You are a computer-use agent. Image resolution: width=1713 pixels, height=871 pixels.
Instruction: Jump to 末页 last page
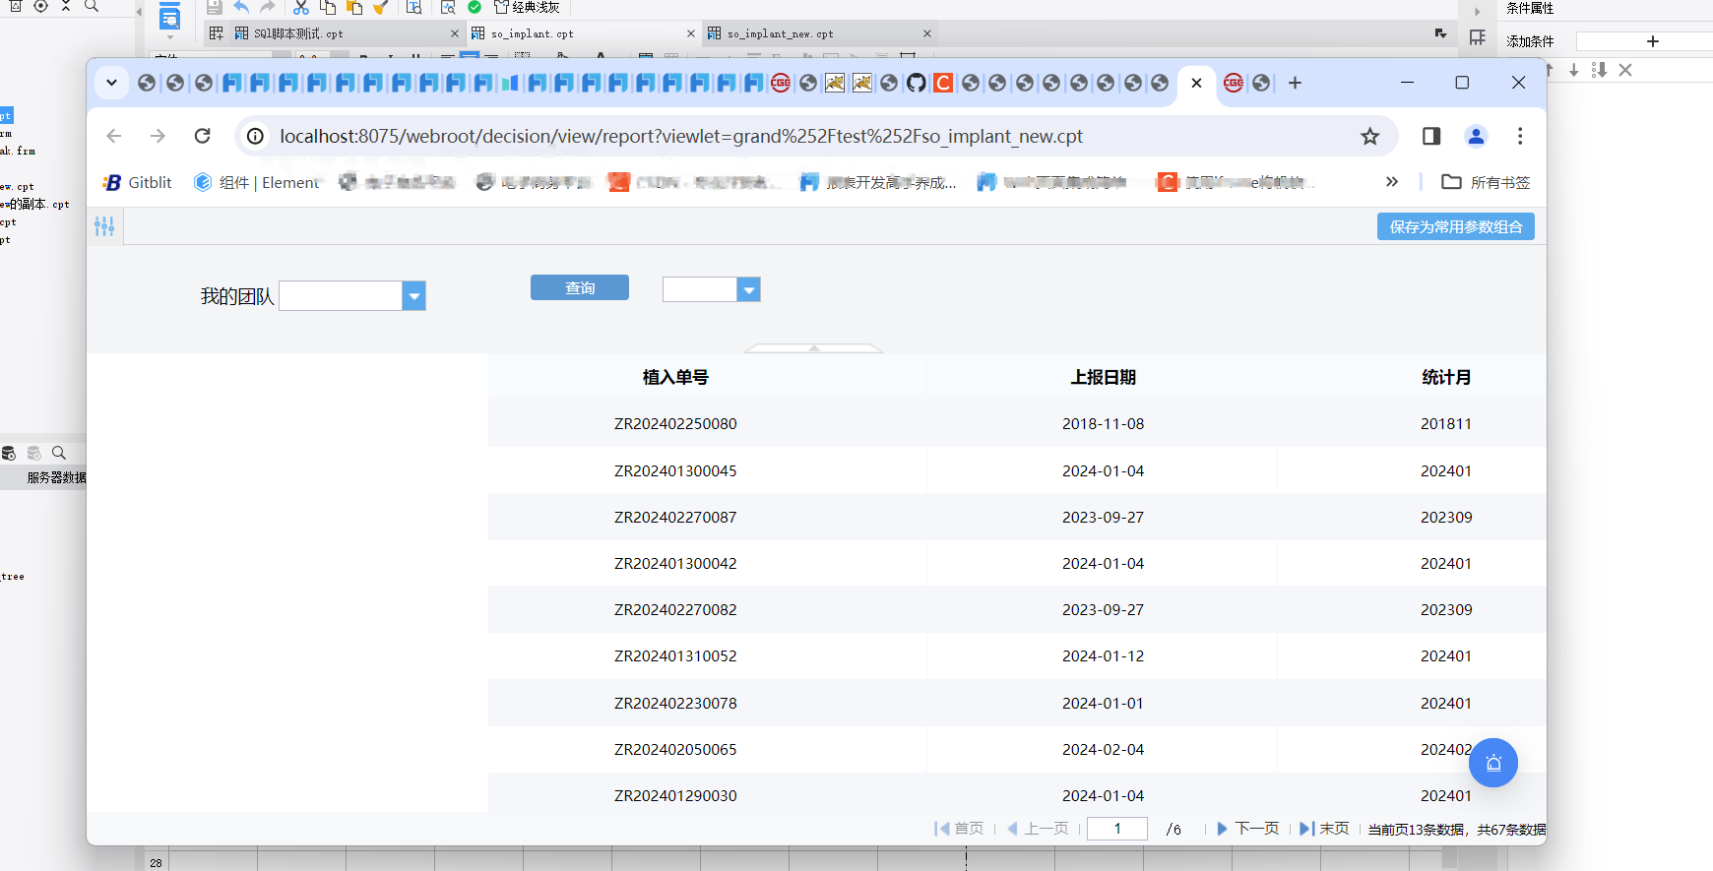pyautogui.click(x=1325, y=829)
